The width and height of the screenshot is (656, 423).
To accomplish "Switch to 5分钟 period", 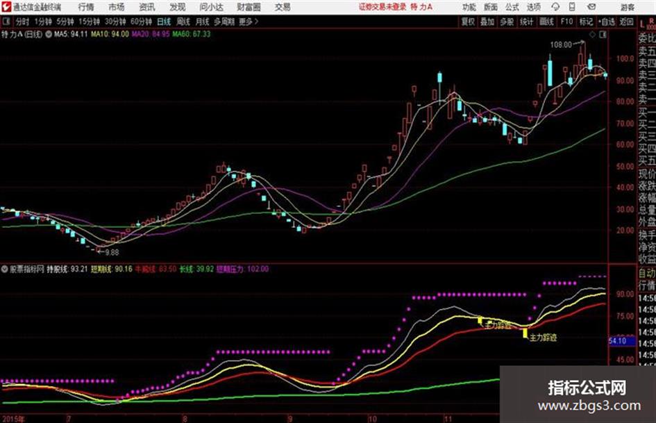I will tap(65, 22).
